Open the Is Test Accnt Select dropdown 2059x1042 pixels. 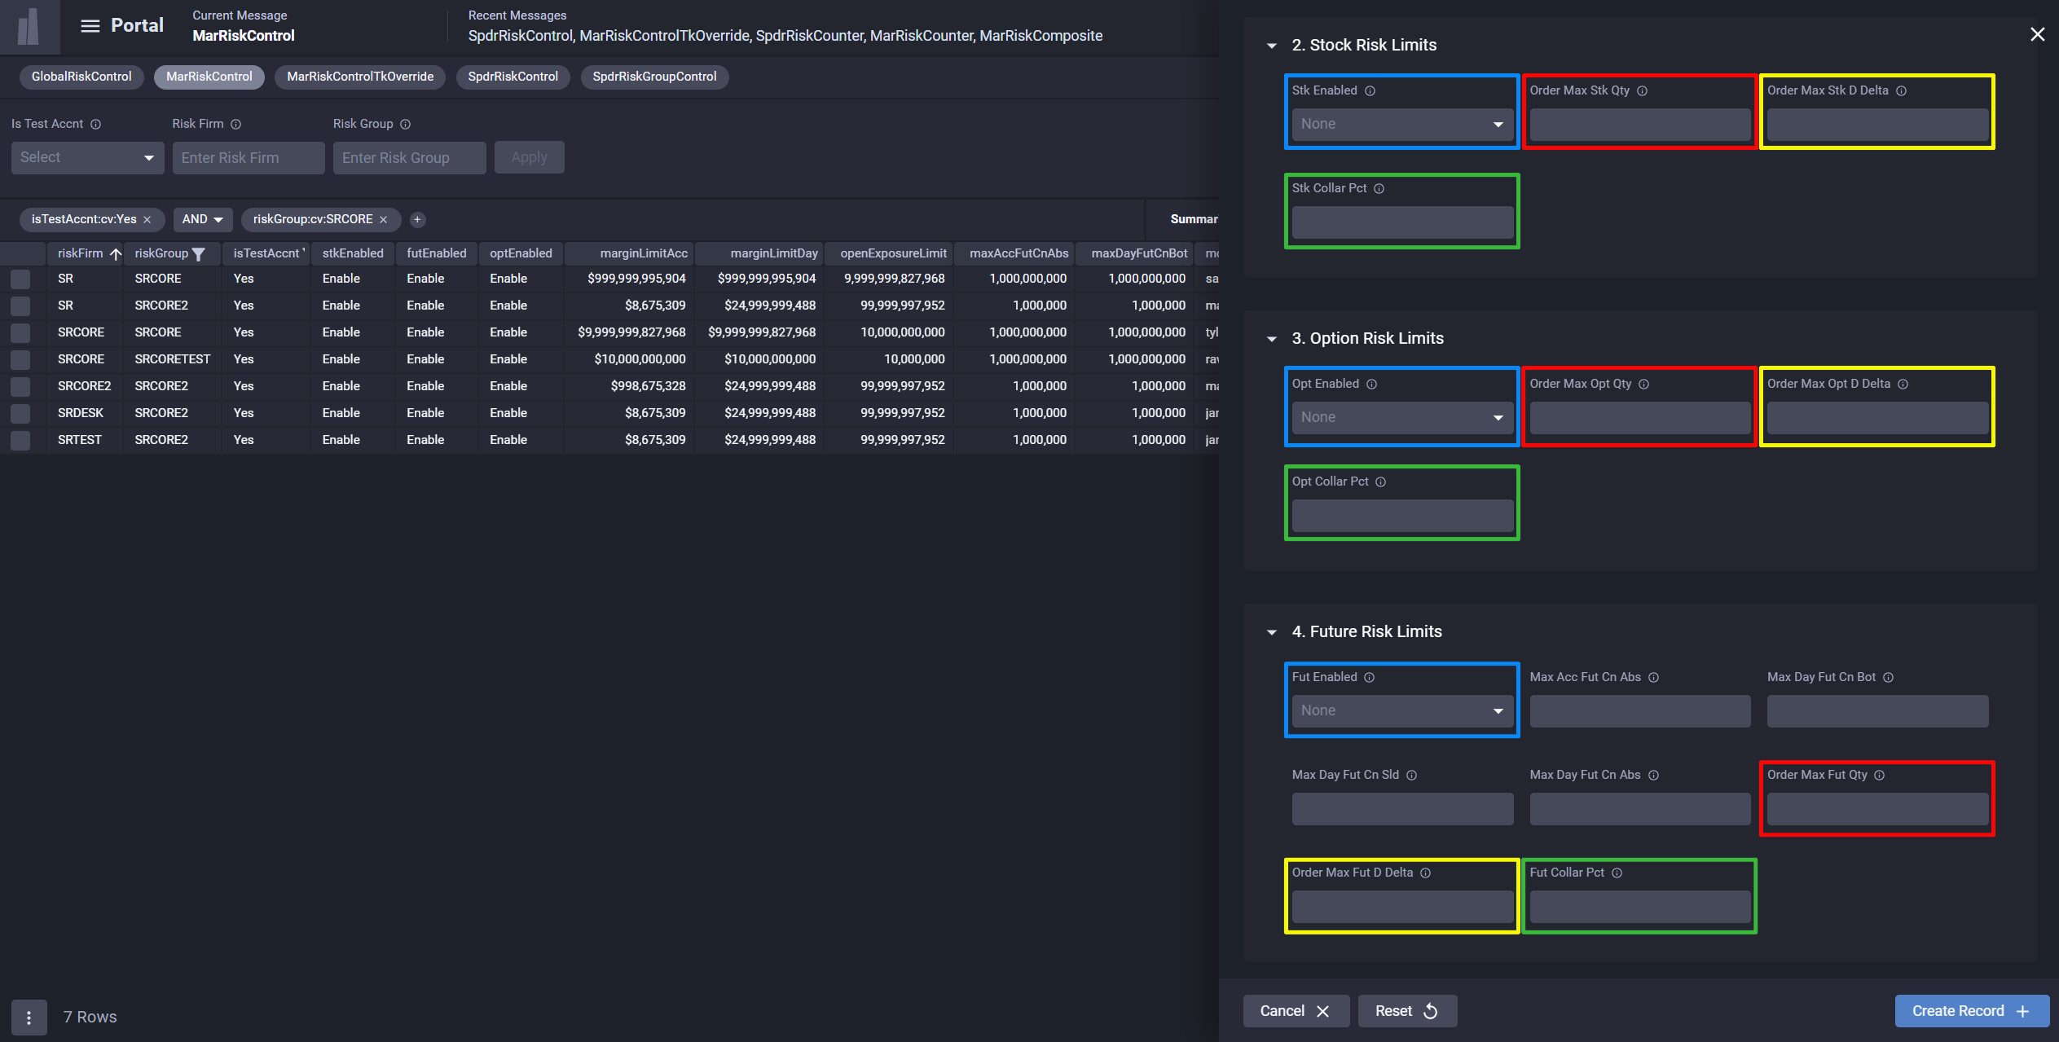[x=87, y=157]
